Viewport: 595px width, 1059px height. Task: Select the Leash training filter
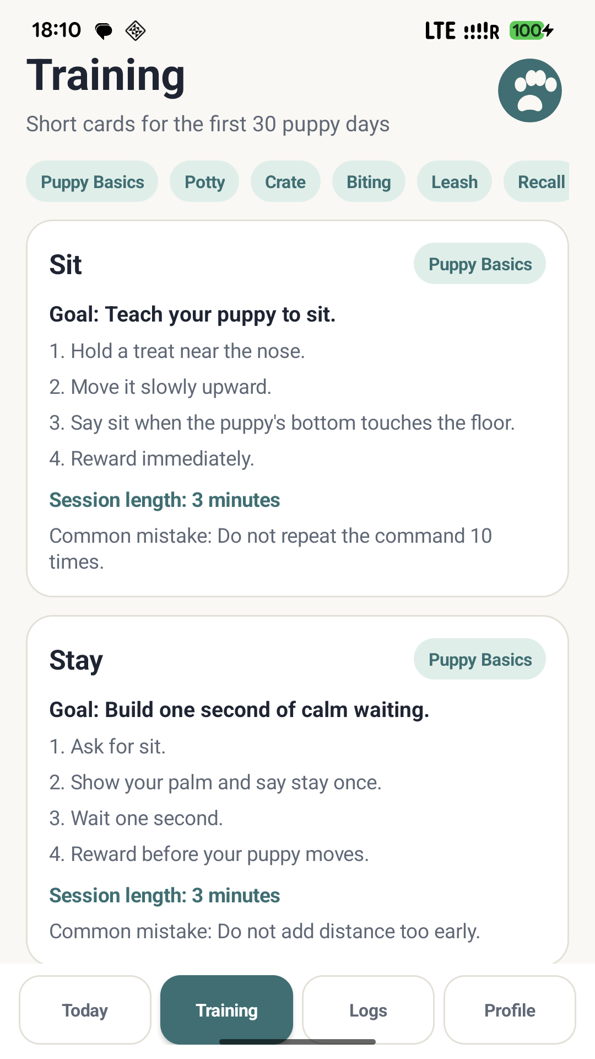tap(454, 181)
